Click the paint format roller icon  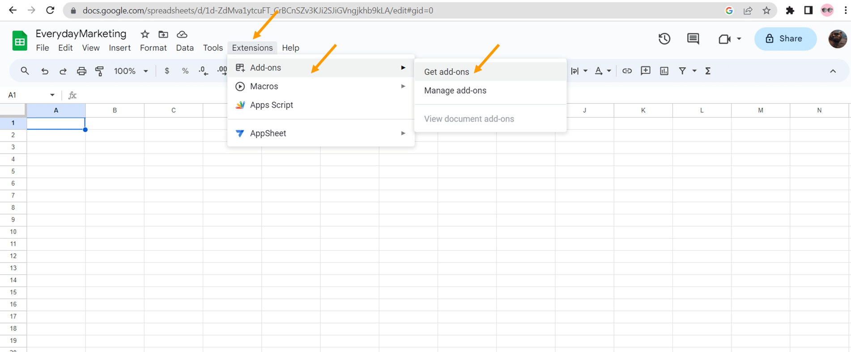[x=99, y=71]
